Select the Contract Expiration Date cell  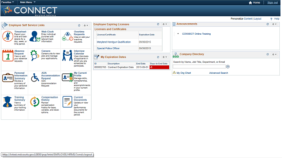point(121,67)
